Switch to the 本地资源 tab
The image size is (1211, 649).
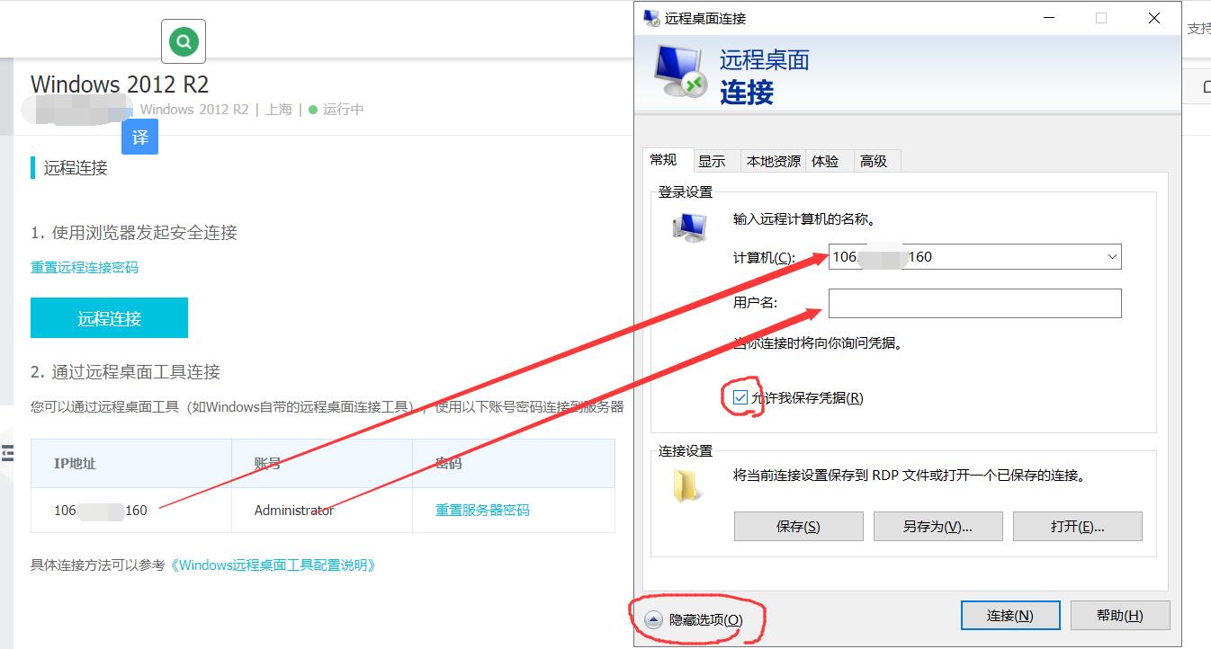click(x=773, y=161)
